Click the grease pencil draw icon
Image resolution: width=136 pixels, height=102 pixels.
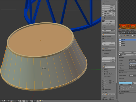click(x=103, y=21)
